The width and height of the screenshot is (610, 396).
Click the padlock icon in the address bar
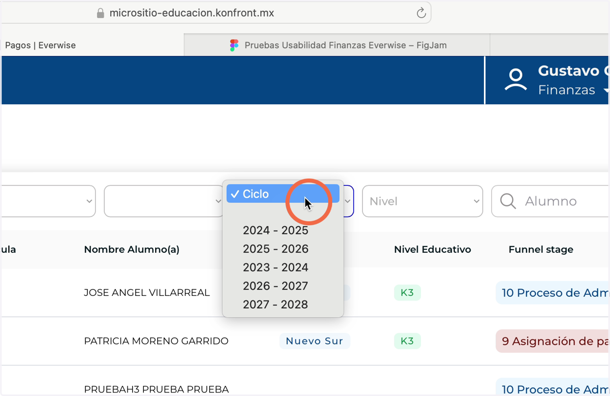point(101,13)
